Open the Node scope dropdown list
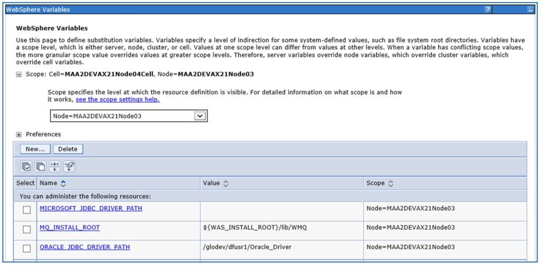The height and width of the screenshot is (265, 542). click(199, 116)
